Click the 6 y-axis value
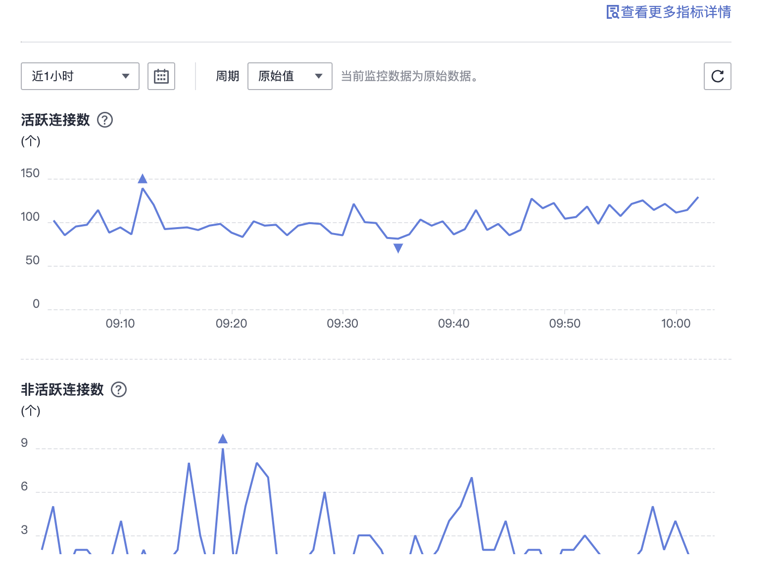 [x=24, y=486]
